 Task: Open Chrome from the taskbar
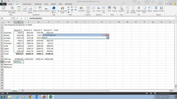coord(30,97)
